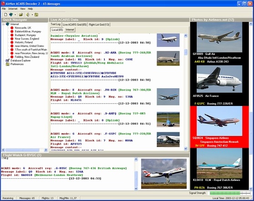254x201 pixels.
Task: Select Newcastle, UK in Quick Navigate
Action: click(x=23, y=28)
